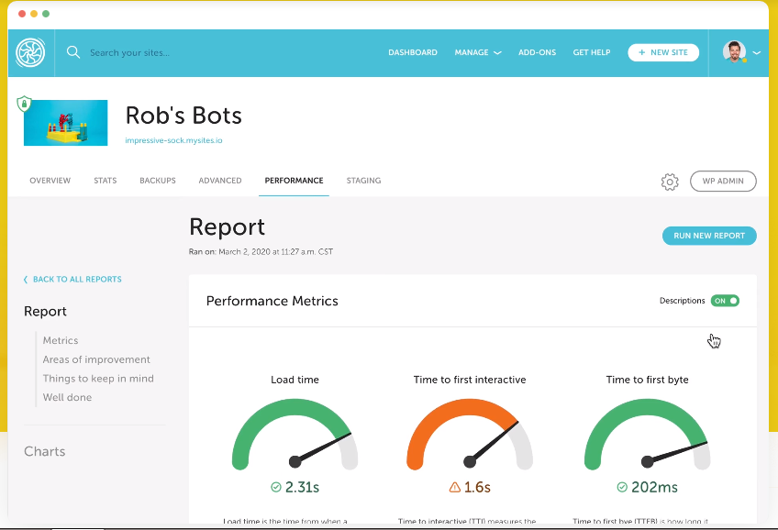This screenshot has height=530, width=778.
Task: Visit impressive-sock.mysites.io link
Action: pos(173,140)
